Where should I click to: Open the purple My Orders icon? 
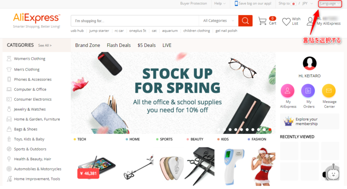[x=308, y=91]
